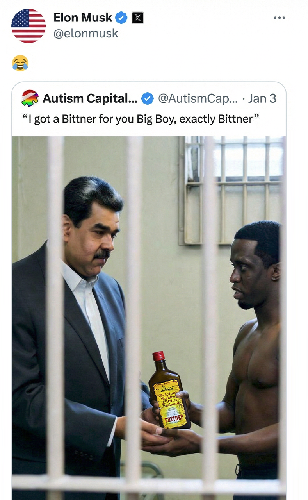
Task: Open the @elonmusk handle link
Action: (85, 34)
